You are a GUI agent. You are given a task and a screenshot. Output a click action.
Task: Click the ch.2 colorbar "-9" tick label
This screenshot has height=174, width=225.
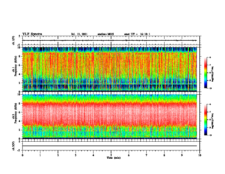(210, 127)
